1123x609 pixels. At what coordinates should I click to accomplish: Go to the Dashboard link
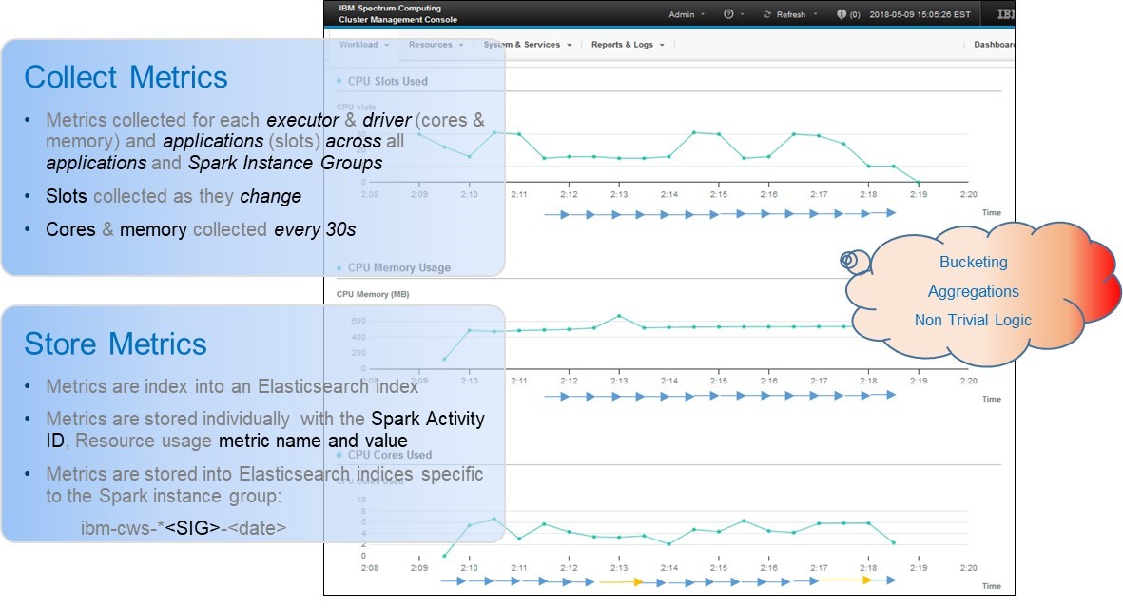(994, 45)
